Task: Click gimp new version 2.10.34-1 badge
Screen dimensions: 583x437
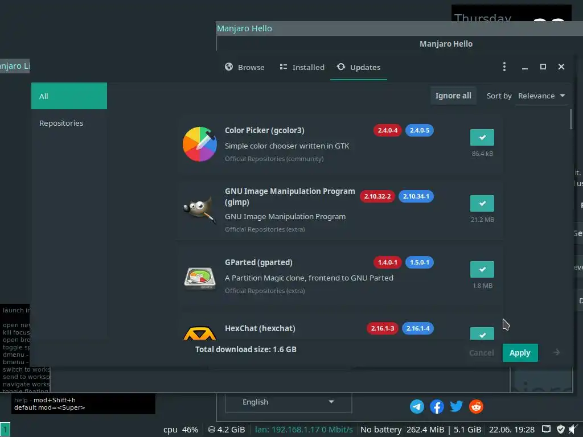Action: (x=416, y=196)
